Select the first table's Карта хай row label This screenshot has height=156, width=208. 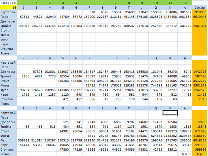(8, 12)
